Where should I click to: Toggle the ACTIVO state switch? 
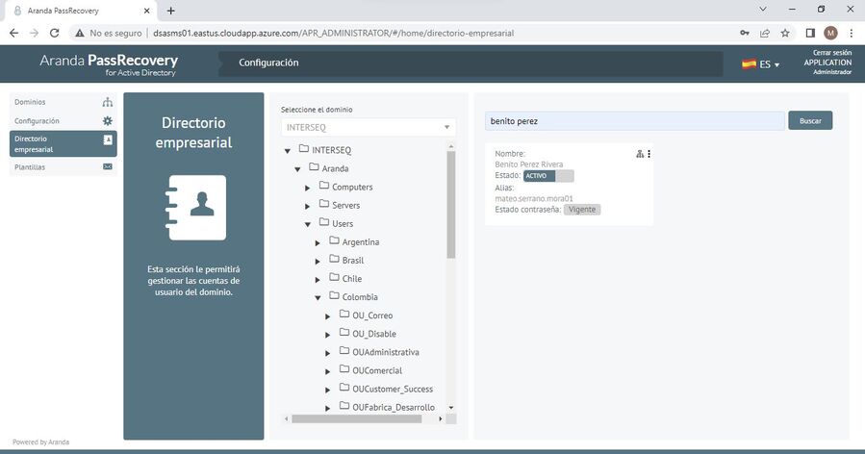pos(548,176)
